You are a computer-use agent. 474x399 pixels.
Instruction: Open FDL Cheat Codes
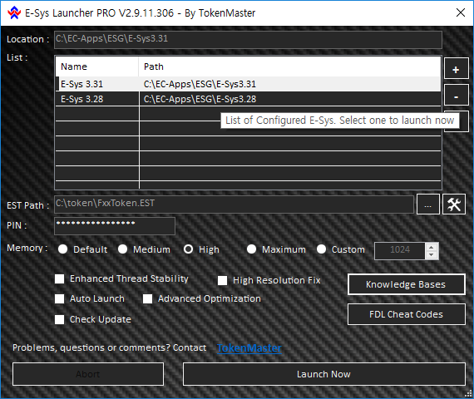407,314
